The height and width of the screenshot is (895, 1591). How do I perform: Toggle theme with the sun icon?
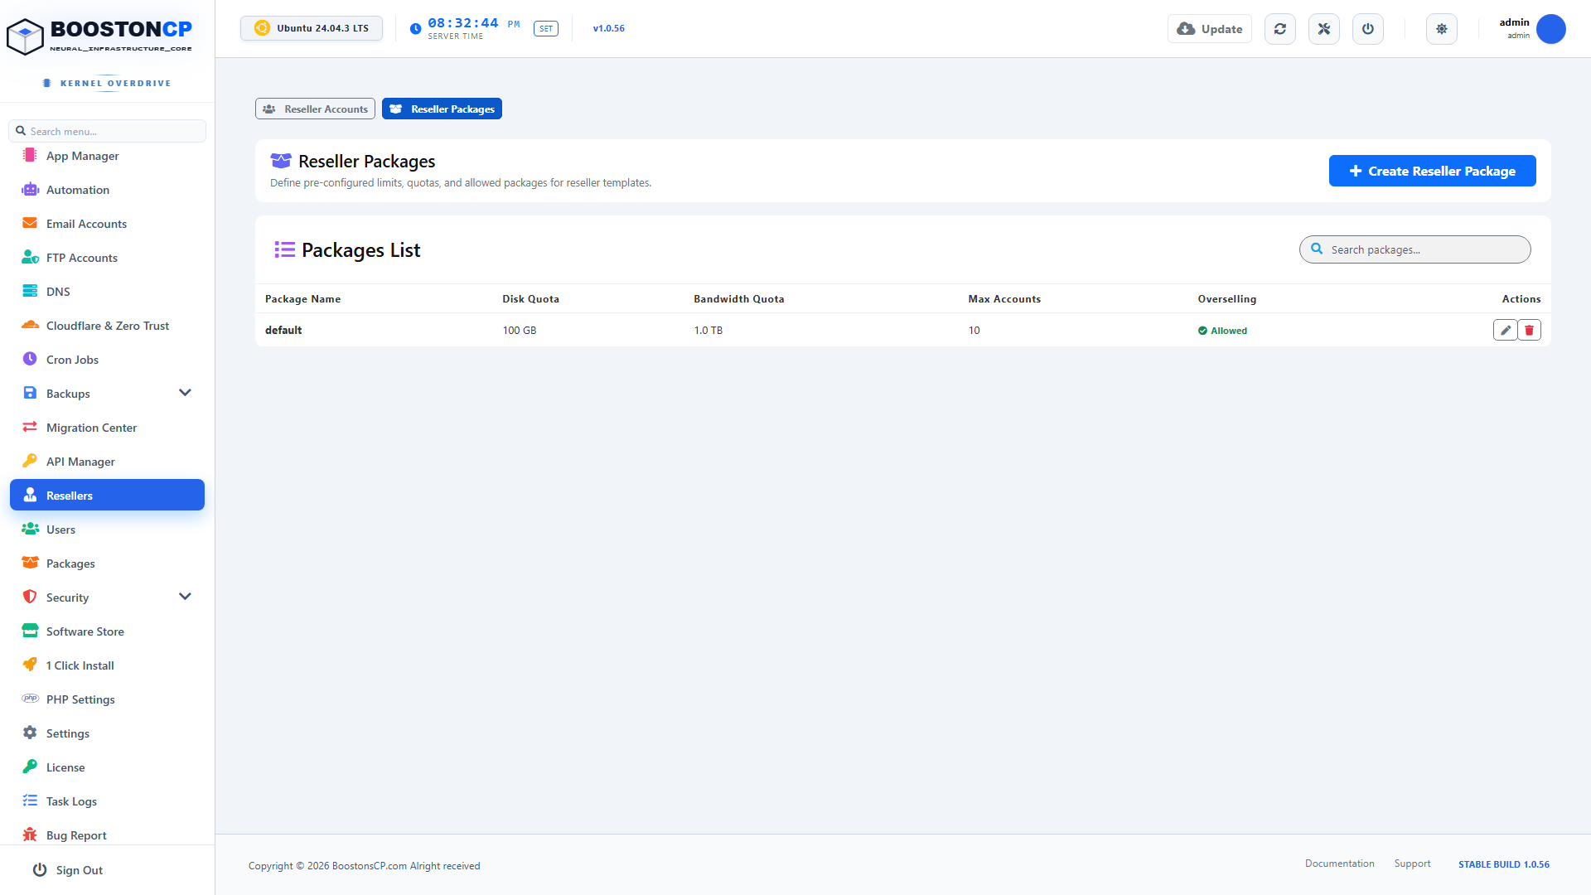[1442, 29]
